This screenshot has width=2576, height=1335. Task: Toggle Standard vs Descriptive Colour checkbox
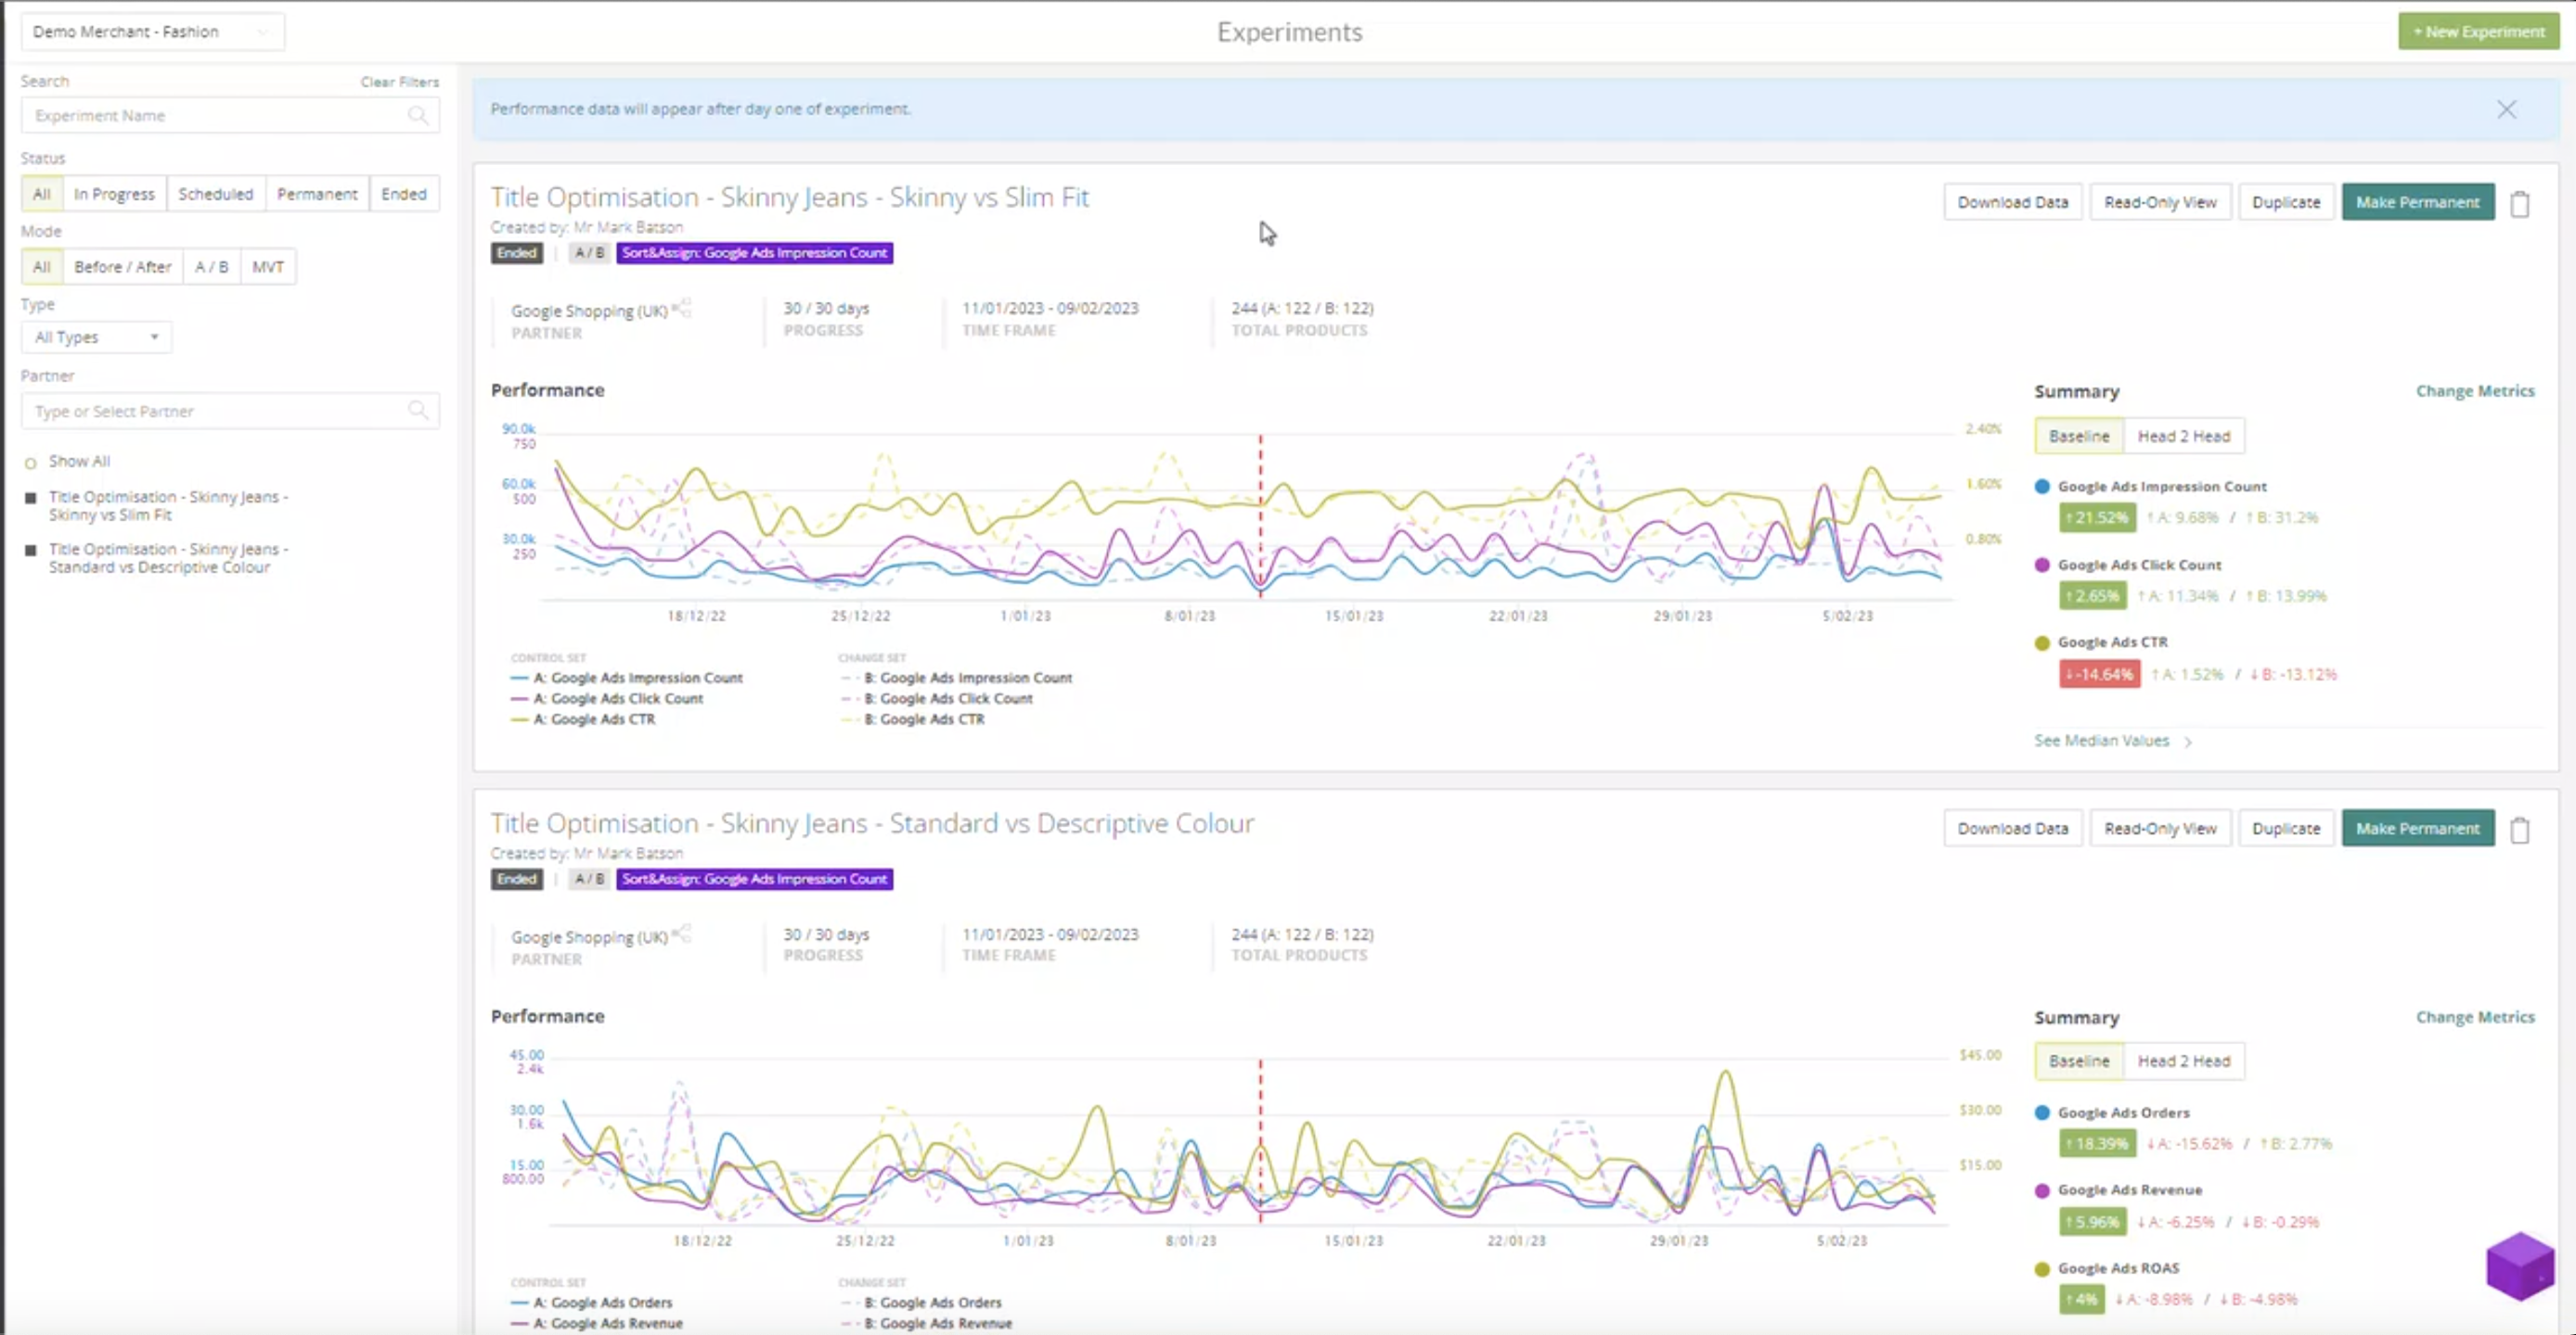click(31, 551)
